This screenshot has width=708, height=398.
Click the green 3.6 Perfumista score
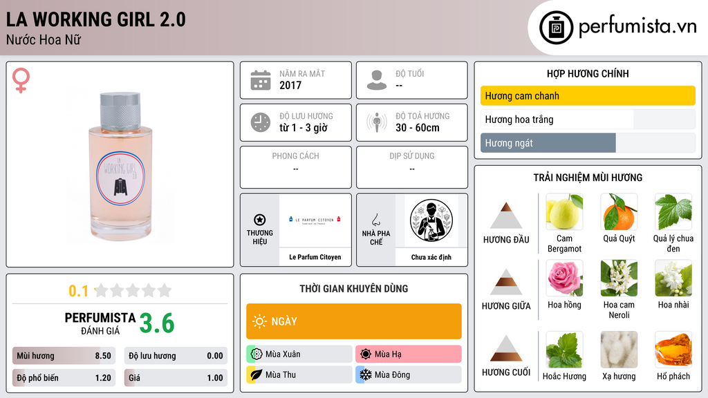pos(157,323)
